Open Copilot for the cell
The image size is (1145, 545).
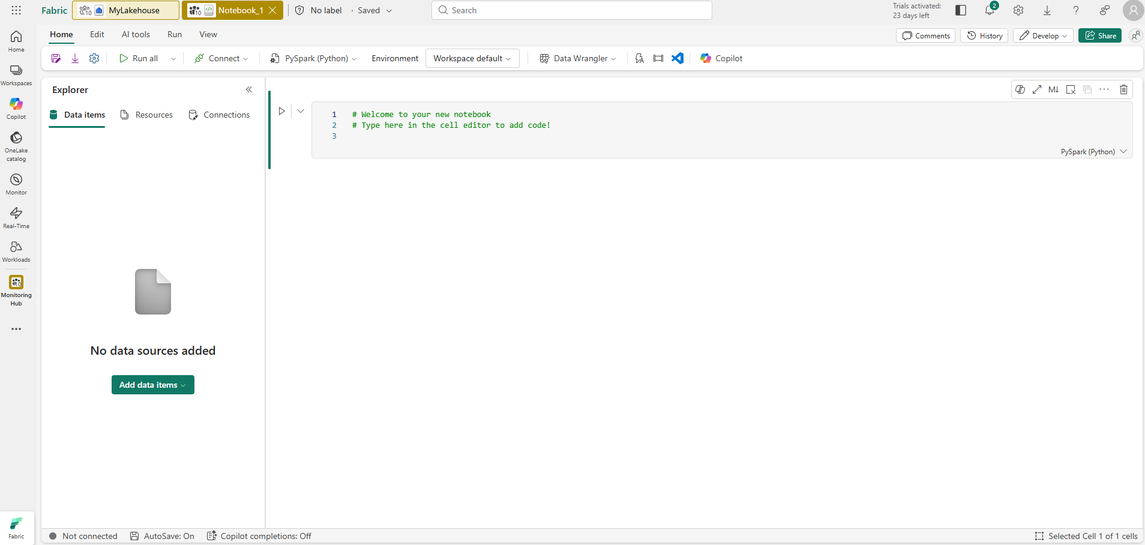pos(1020,89)
